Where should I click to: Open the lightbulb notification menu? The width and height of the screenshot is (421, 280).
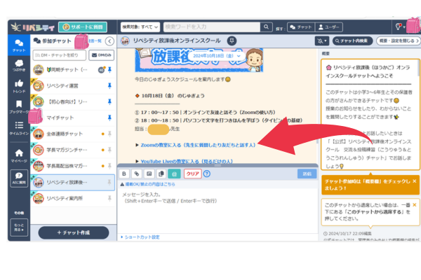point(400,27)
